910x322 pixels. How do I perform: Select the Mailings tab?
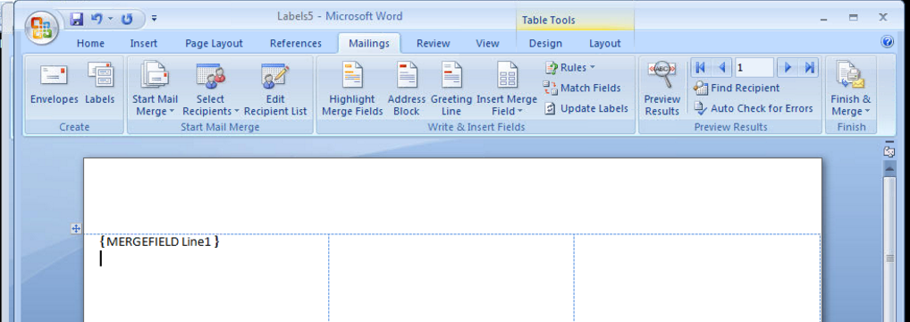click(x=369, y=44)
